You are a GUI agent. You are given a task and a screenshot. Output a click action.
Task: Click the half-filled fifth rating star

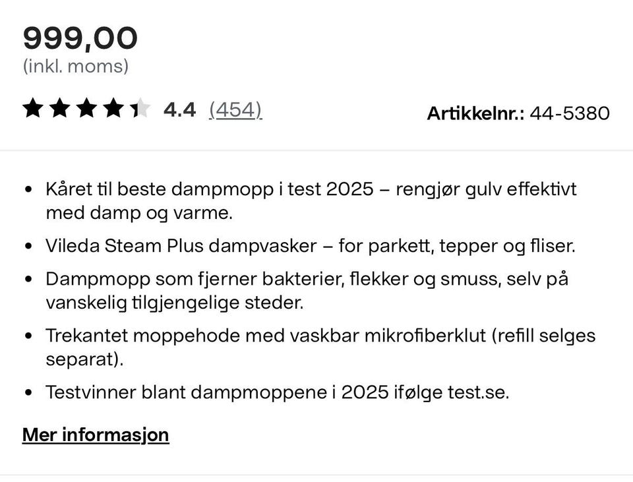click(140, 108)
